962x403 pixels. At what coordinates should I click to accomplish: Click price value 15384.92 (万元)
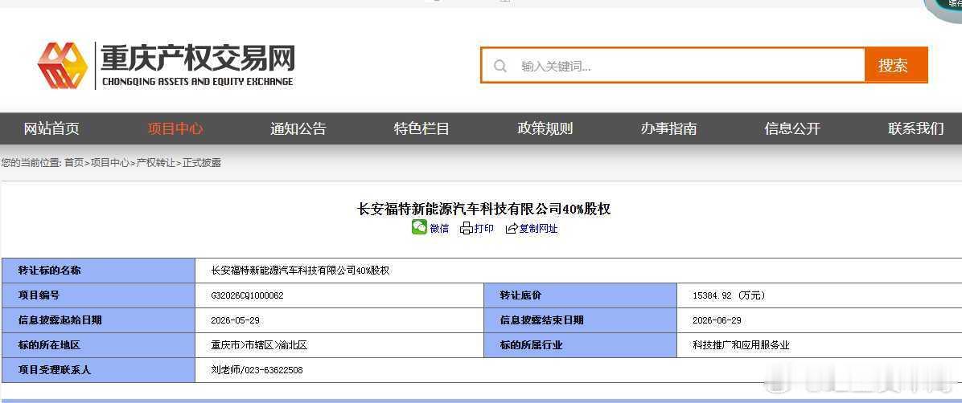729,295
